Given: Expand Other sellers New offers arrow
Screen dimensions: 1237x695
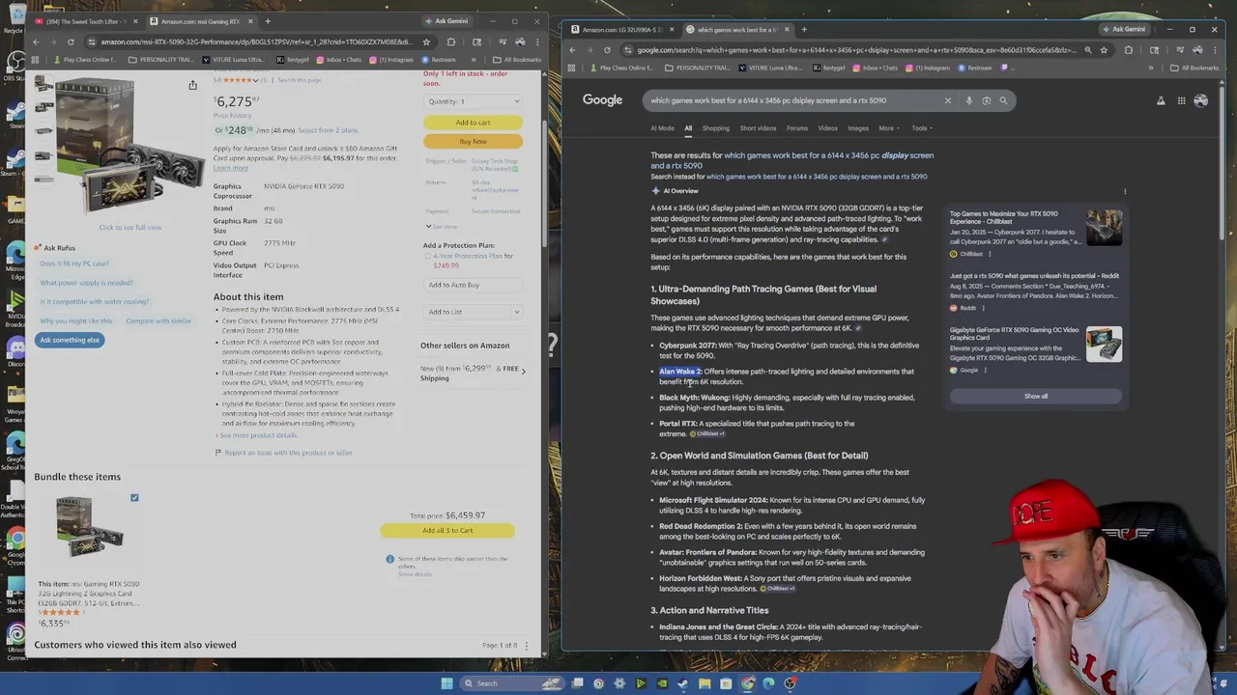Looking at the screenshot, I should pos(523,373).
